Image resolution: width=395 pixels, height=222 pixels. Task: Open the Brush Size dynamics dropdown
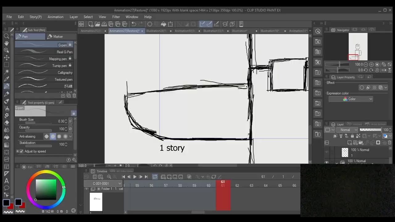tap(70, 121)
